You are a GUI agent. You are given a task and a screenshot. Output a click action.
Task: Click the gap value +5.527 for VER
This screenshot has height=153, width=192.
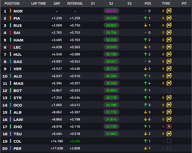[57, 68]
